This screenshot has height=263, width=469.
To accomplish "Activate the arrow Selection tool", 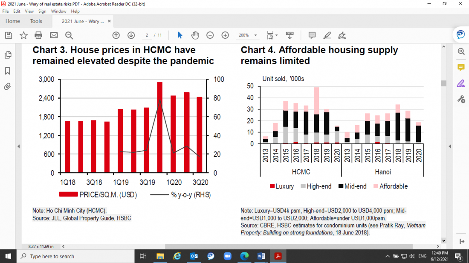I will click(180, 35).
